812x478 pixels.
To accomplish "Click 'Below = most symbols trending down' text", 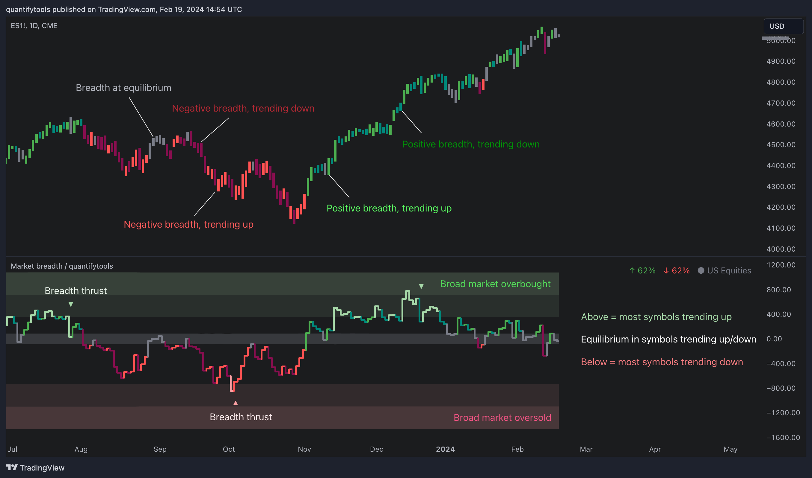I will pyautogui.click(x=662, y=362).
